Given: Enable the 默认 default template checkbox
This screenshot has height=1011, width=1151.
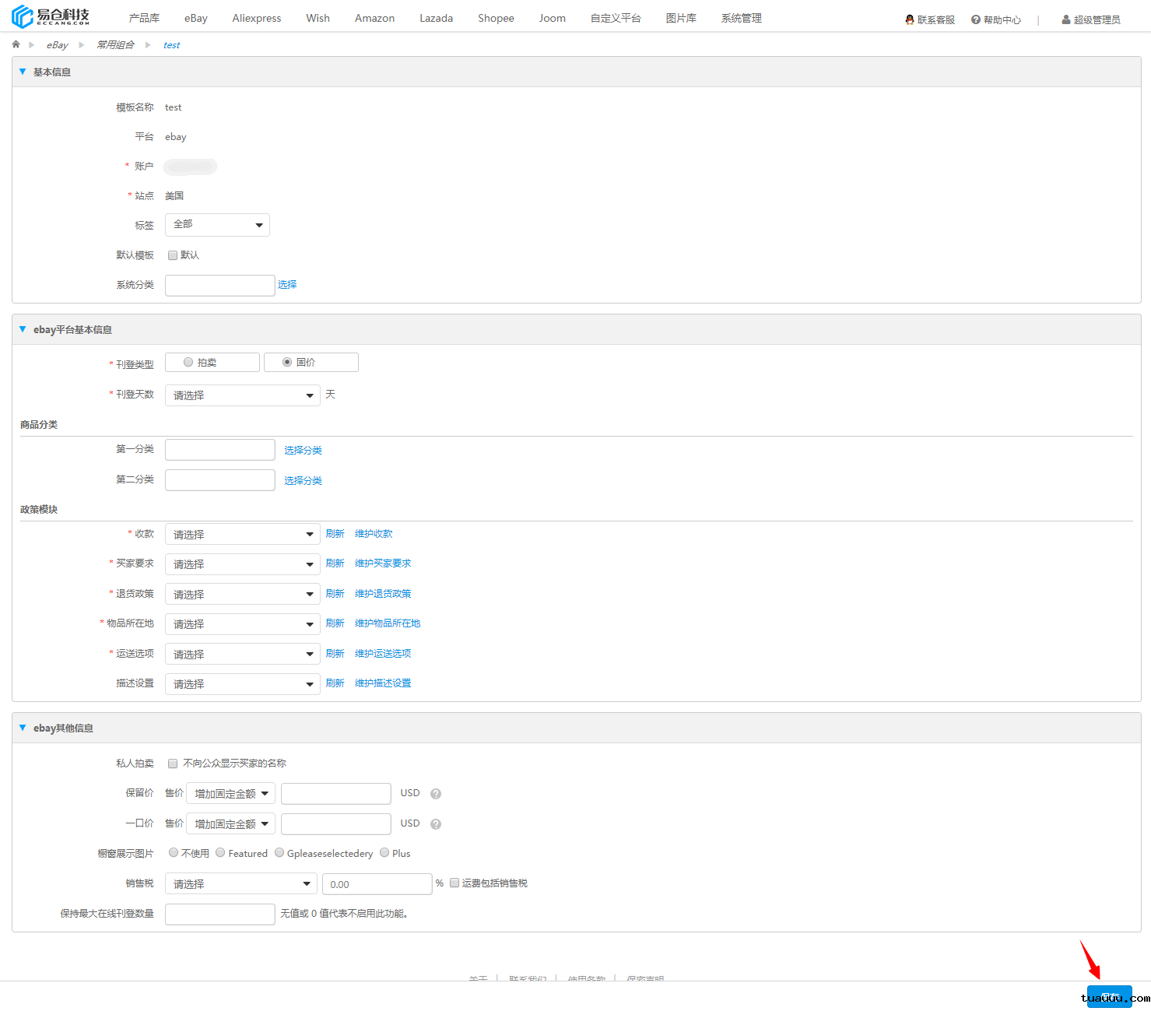Looking at the screenshot, I should click(x=173, y=255).
